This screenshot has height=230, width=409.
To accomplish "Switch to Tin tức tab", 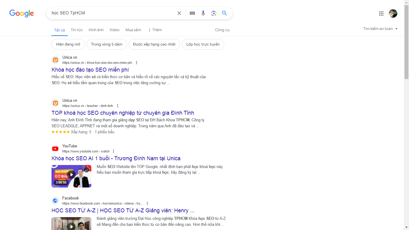I will pos(77,30).
